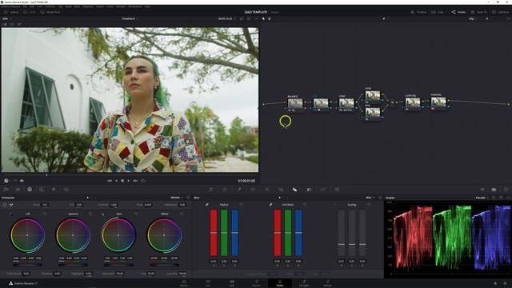Reset the Blur Radius sliders
Screen dimensions: 512x288
point(242,205)
